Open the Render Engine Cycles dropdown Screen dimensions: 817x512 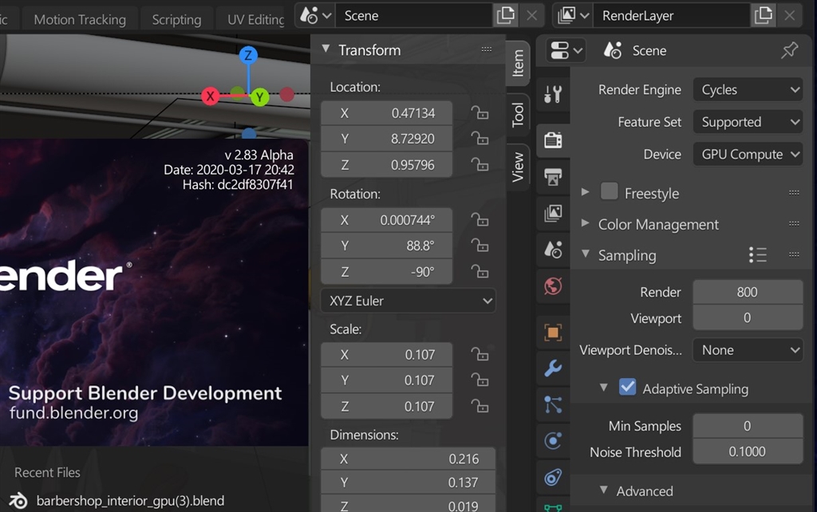coord(748,89)
